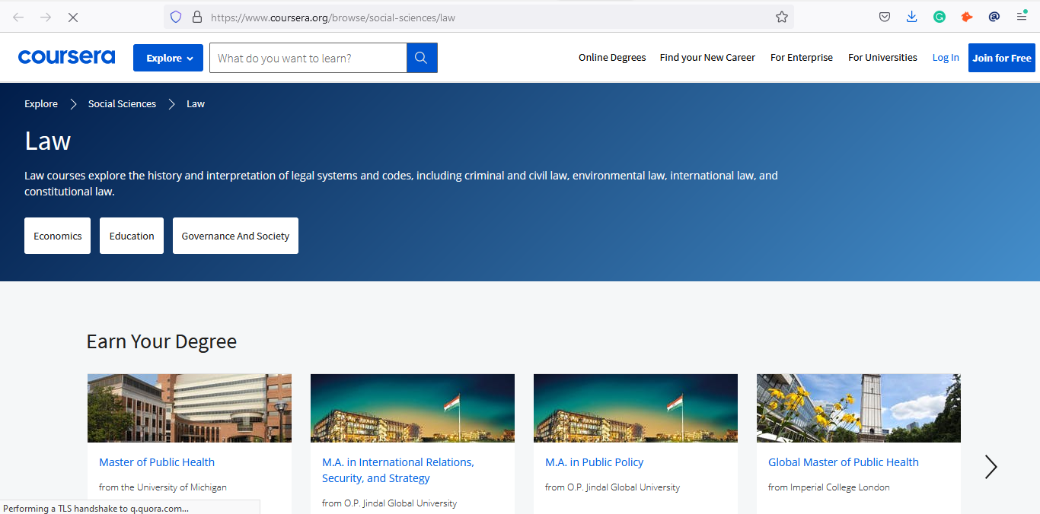Image resolution: width=1040 pixels, height=514 pixels.
Task: Go to For Universities
Action: click(x=882, y=58)
